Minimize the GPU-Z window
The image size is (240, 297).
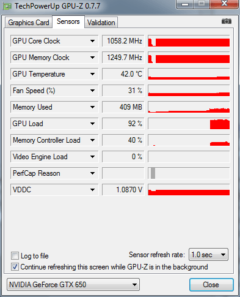(185, 4)
